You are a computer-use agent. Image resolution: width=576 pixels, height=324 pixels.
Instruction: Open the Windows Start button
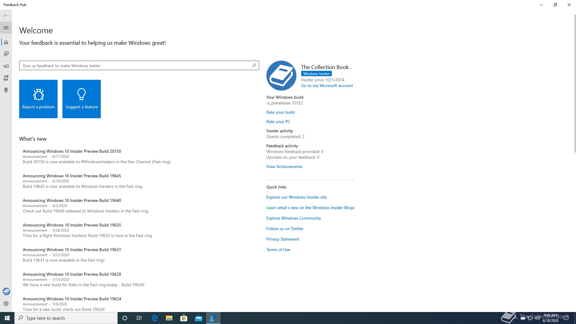(x=7, y=318)
